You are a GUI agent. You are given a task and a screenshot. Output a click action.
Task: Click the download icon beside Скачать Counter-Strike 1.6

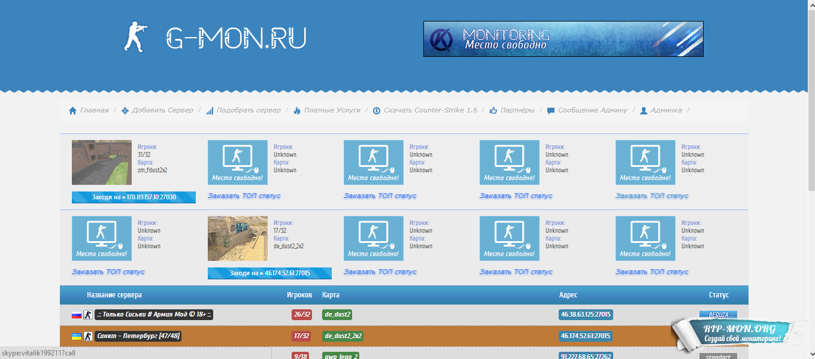377,111
